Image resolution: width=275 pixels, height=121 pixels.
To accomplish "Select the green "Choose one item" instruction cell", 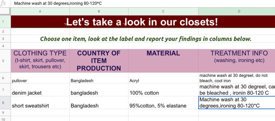I will pyautogui.click(x=146, y=39).
